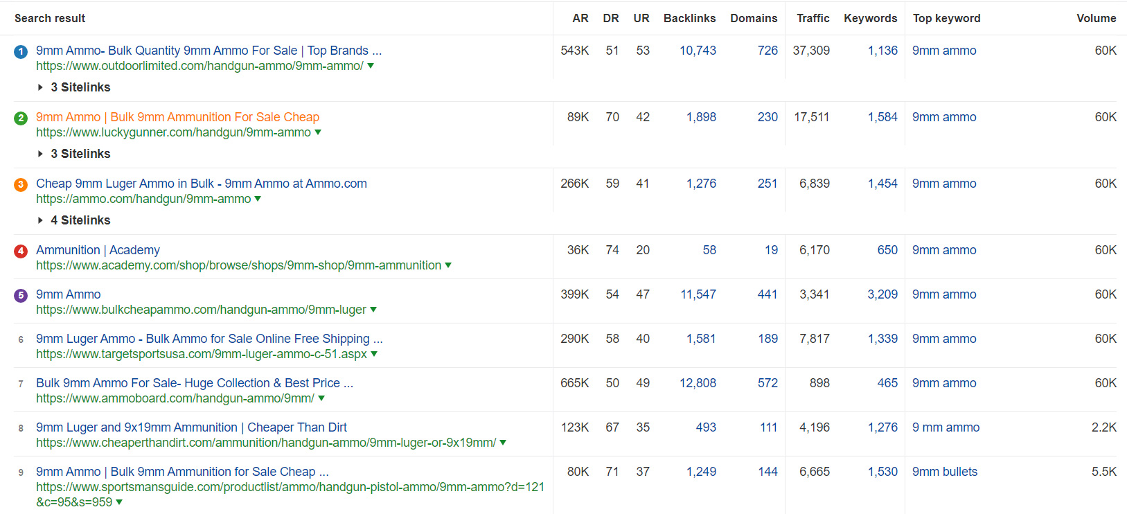Sort by the AR column header
Image resolution: width=1127 pixels, height=514 pixels.
(580, 18)
